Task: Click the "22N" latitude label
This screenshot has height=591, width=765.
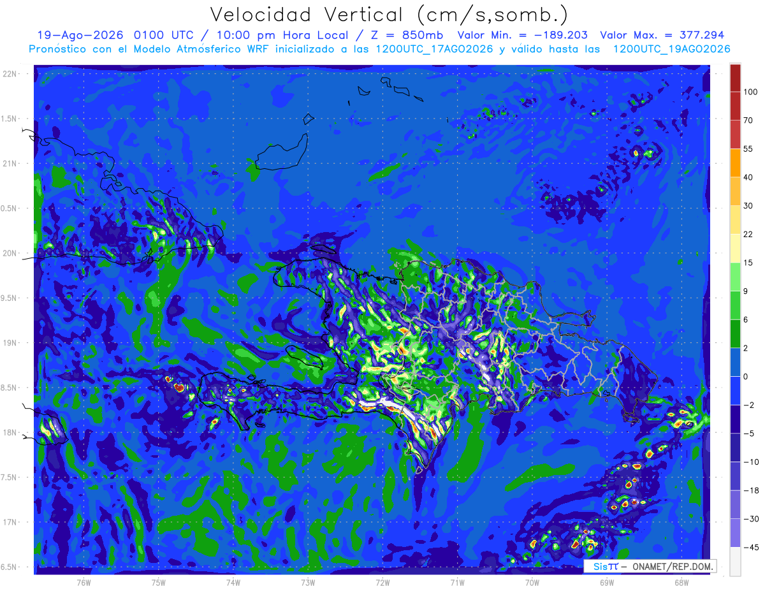Action: point(10,74)
